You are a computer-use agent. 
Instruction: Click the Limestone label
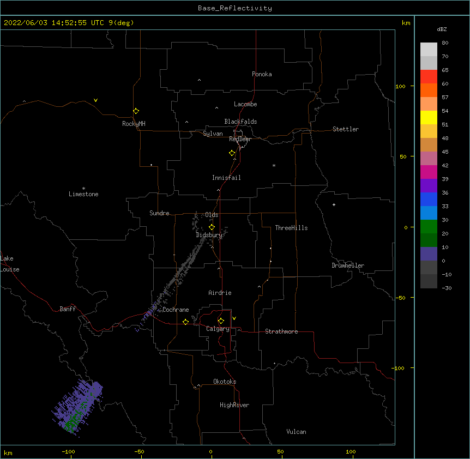83,194
